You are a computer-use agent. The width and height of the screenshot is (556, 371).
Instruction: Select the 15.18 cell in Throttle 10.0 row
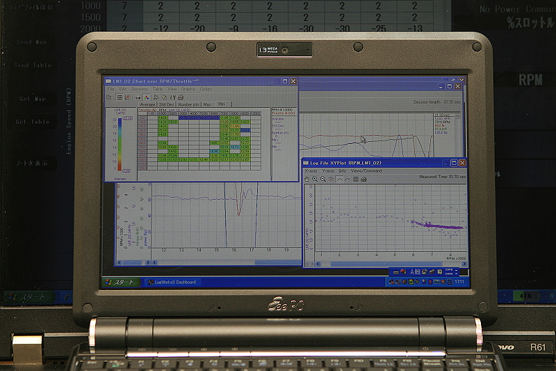coord(172,122)
